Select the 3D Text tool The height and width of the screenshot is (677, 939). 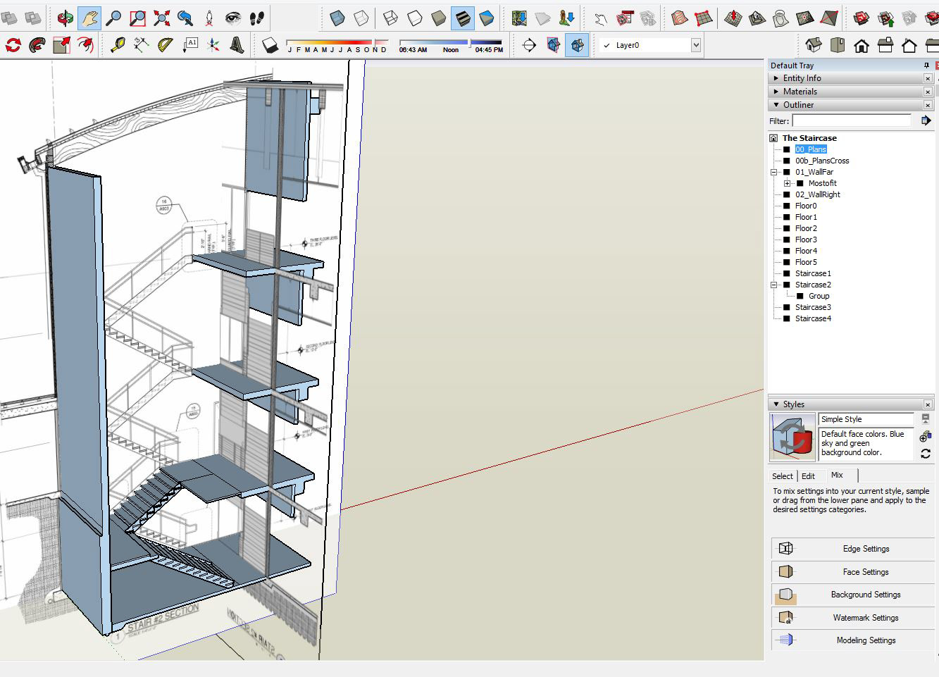click(x=237, y=45)
